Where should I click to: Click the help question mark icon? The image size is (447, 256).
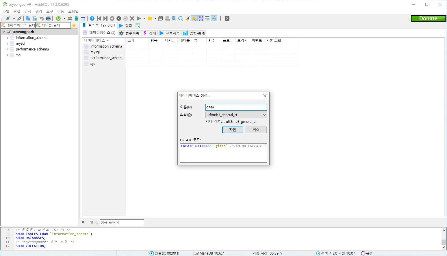click(92, 18)
